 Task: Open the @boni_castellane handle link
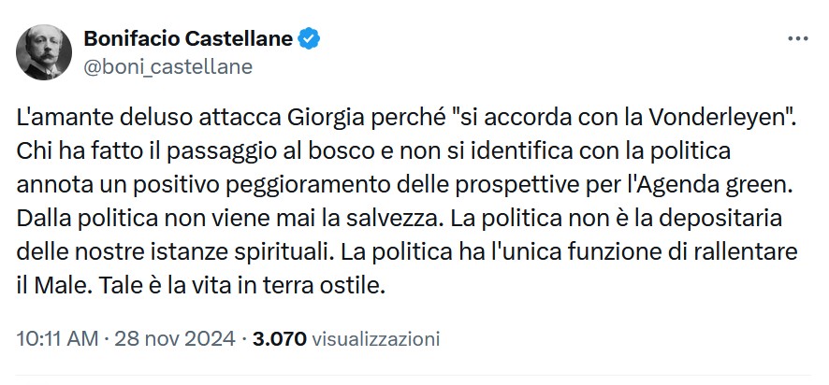tap(168, 67)
